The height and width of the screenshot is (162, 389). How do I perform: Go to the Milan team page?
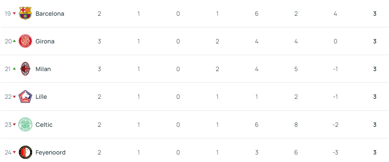pos(43,69)
